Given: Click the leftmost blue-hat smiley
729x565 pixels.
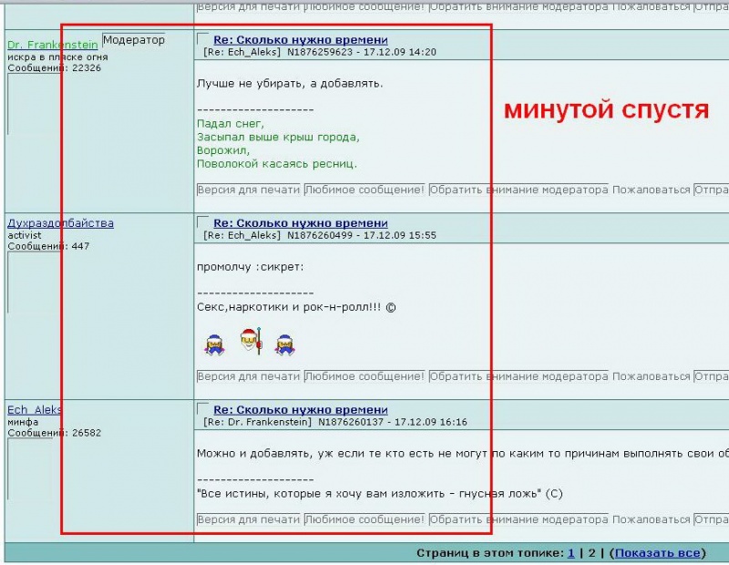Looking at the screenshot, I should tap(214, 344).
